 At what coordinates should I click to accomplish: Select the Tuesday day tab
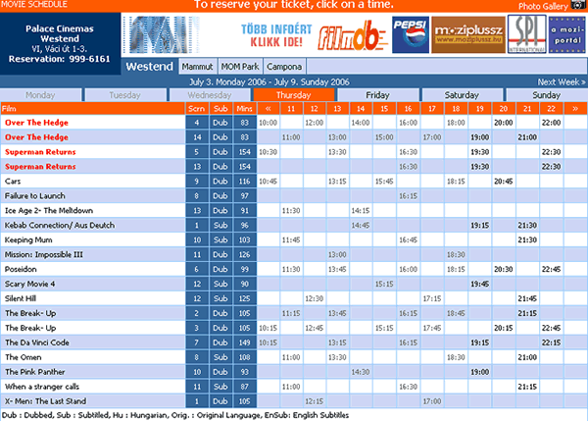(125, 95)
